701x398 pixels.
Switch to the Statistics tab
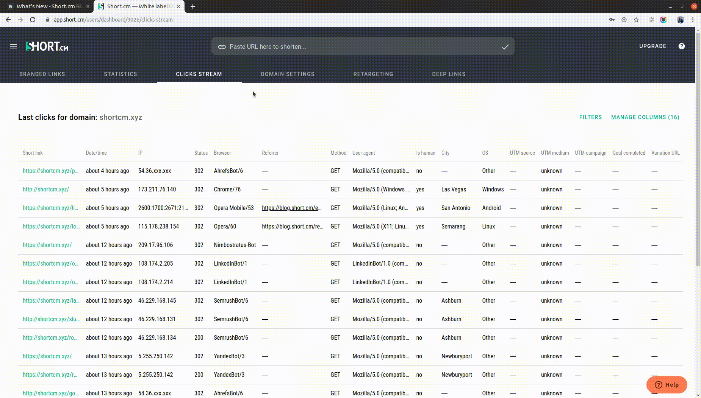(120, 74)
